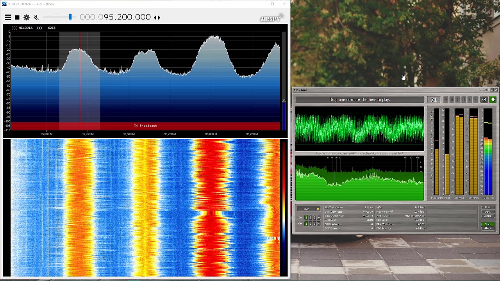Viewport: 500px width, 281px height.
Task: Select input channel 3 in MpxTool
Action: click(x=314, y=217)
